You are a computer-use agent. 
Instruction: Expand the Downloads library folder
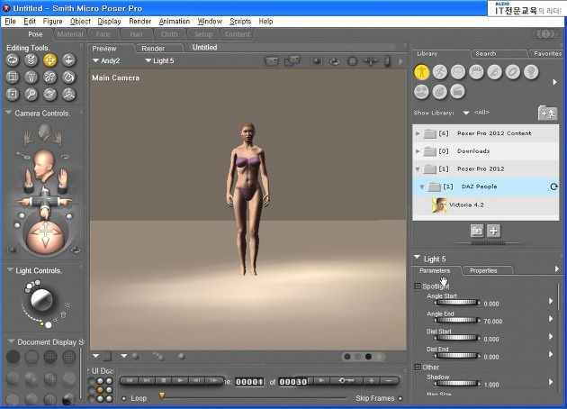pos(418,151)
